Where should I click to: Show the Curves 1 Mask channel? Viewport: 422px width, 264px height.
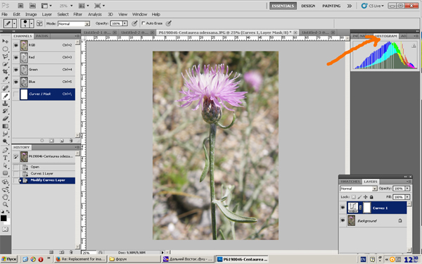pos(15,94)
